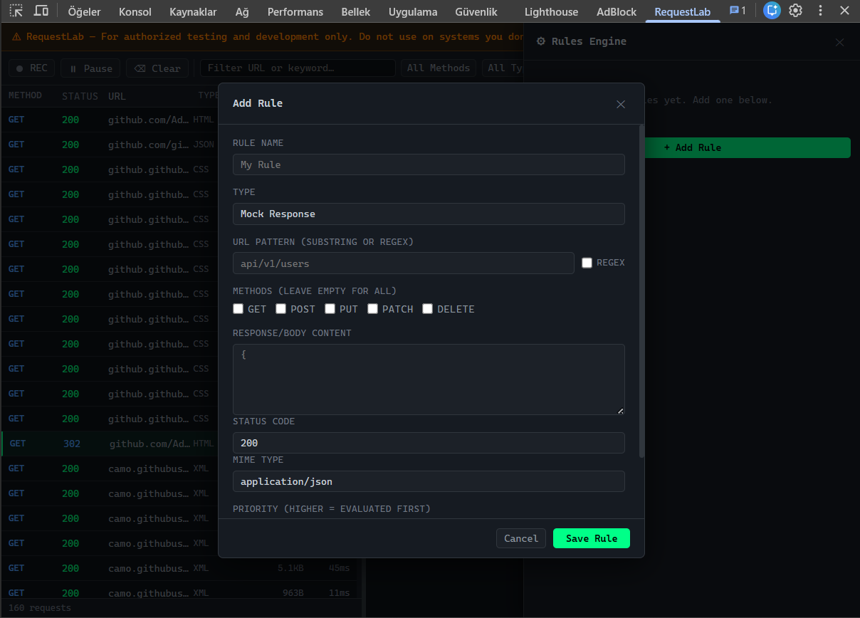Screen dimensions: 860x618
Task: Activate the inspect element picker icon
Action: tap(16, 11)
